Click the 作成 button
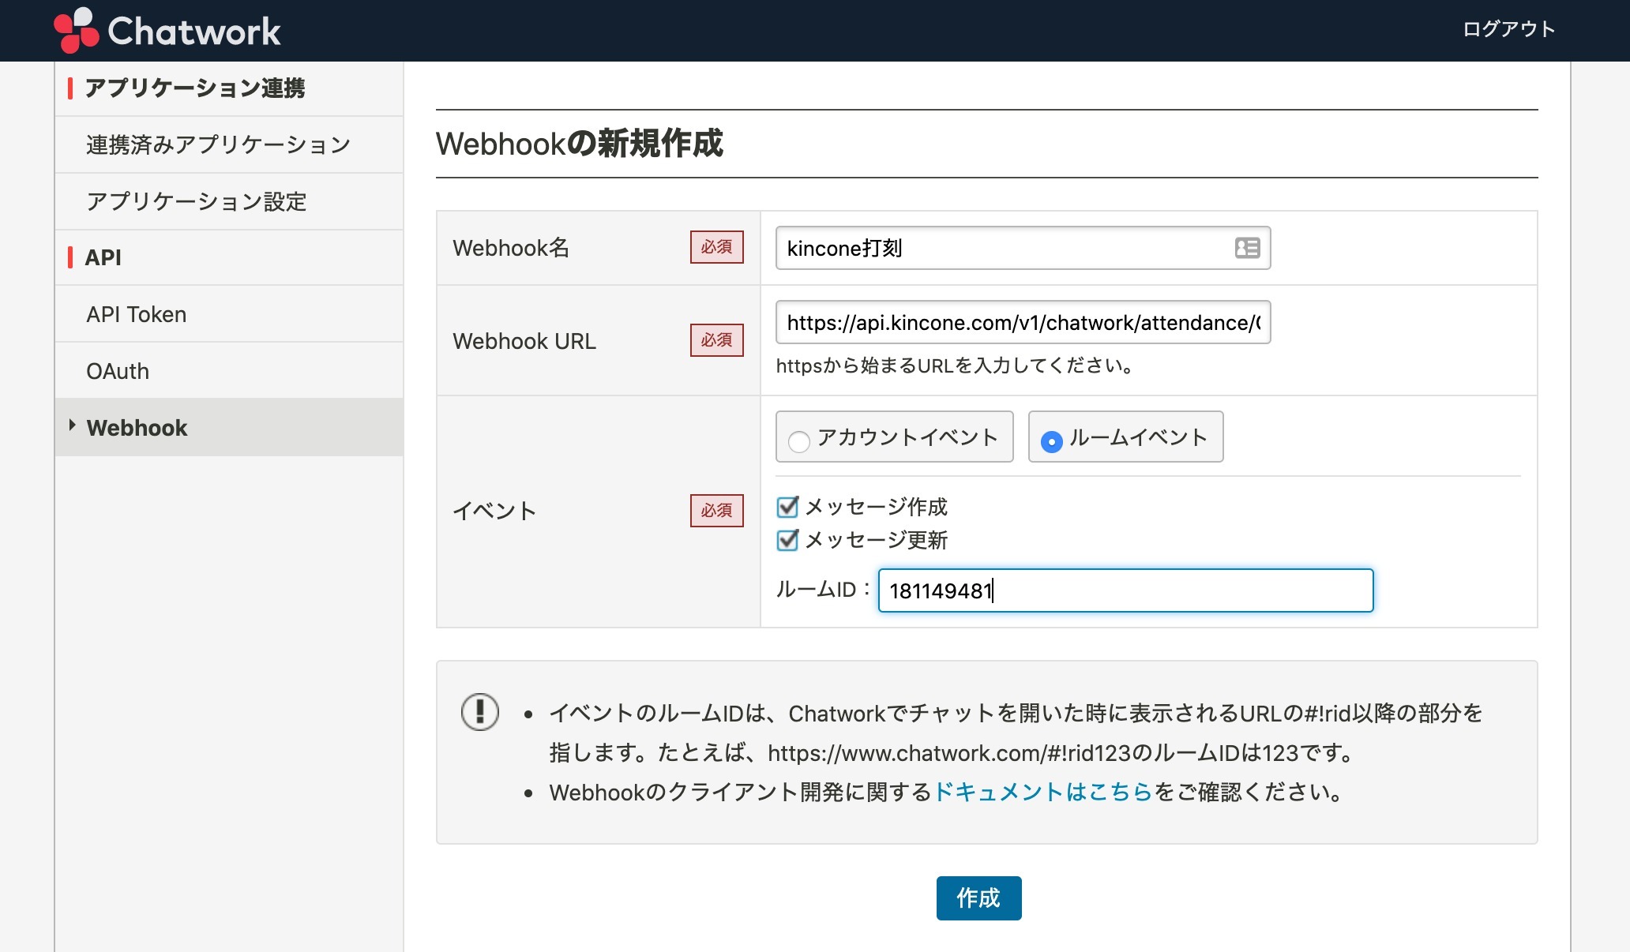The image size is (1630, 952). pos(978,898)
